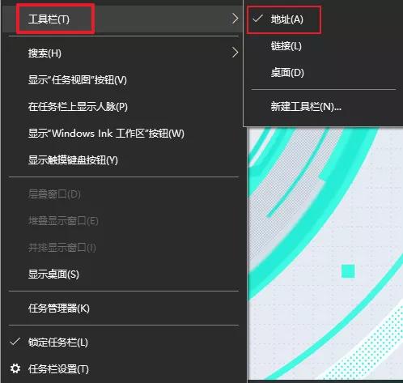Click the gear icon beside 任务栏设置
This screenshot has width=403, height=383.
[15, 368]
